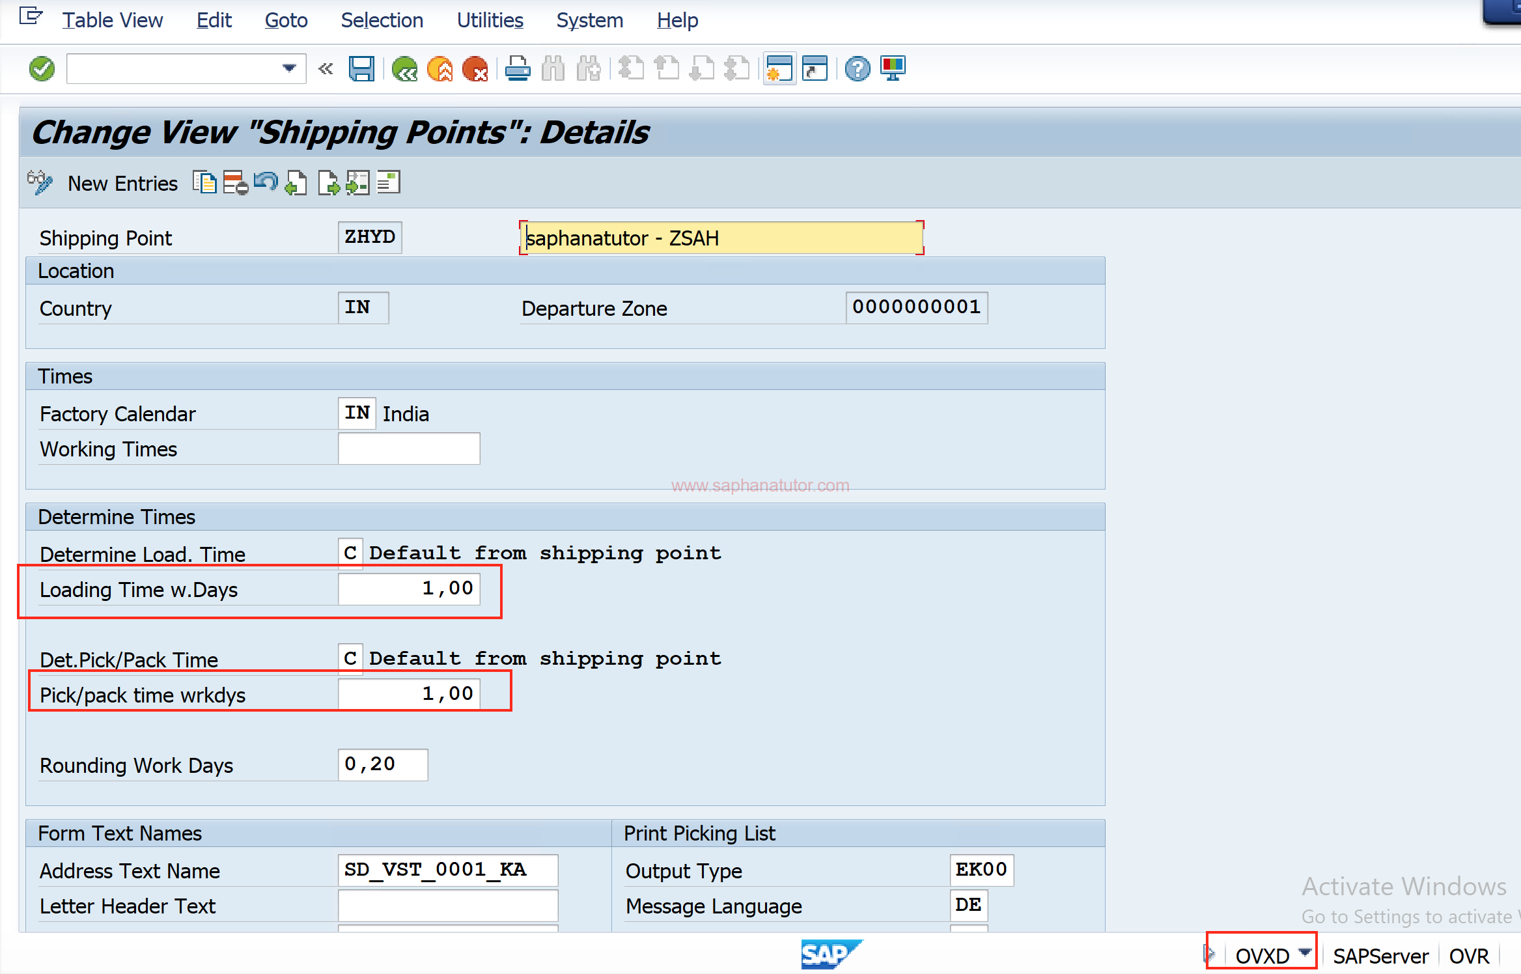Screen dimensions: 1521x974
Task: Click the Copy As document icon
Action: 205,182
